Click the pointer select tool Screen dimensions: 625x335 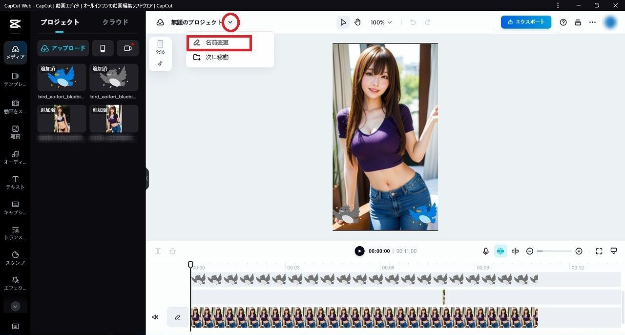[343, 22]
